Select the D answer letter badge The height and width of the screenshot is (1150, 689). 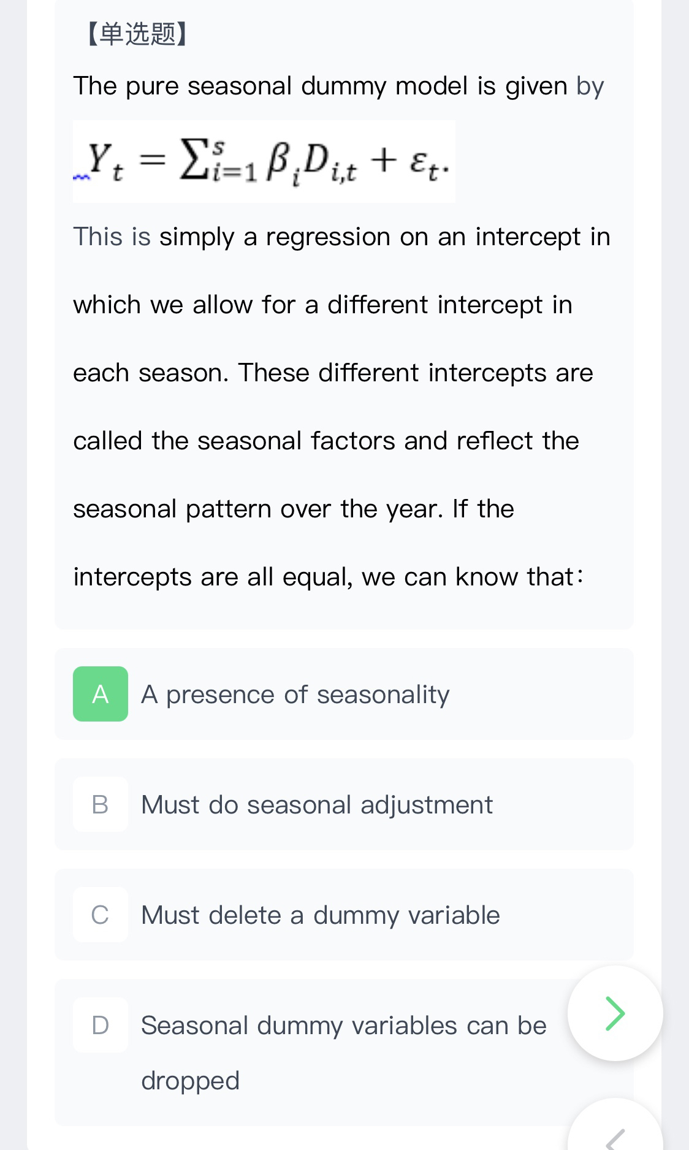point(101,1025)
